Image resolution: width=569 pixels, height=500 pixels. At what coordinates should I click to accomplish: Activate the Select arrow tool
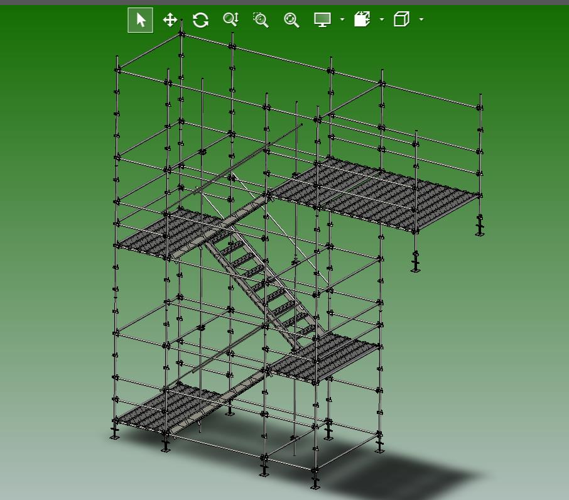141,20
